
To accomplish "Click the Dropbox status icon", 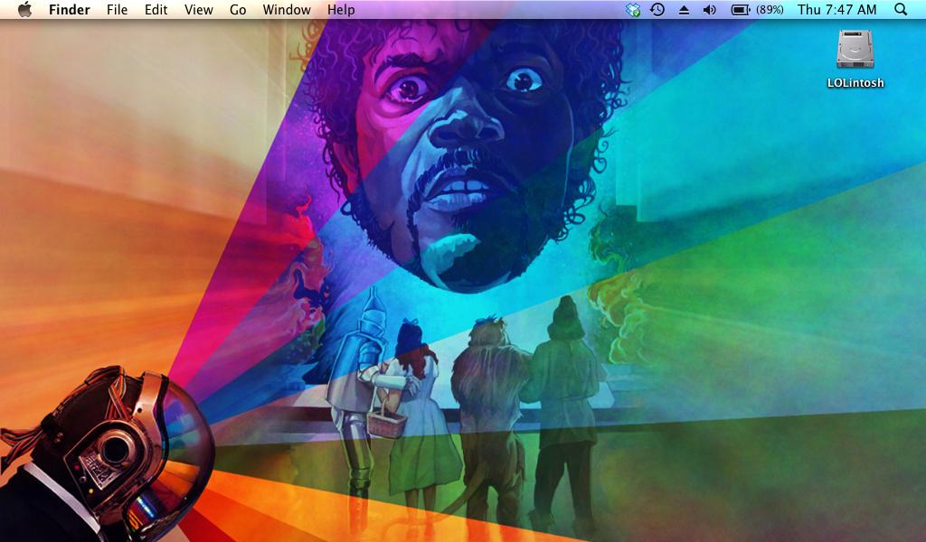I will [632, 9].
